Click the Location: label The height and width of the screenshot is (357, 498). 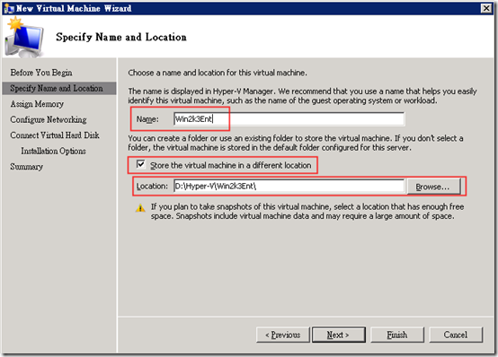coord(152,186)
